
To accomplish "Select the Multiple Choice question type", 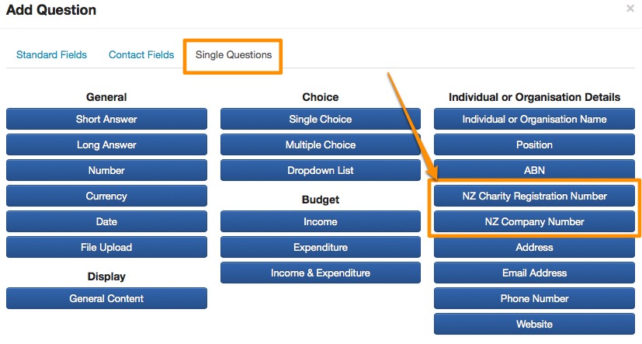I will 321,145.
